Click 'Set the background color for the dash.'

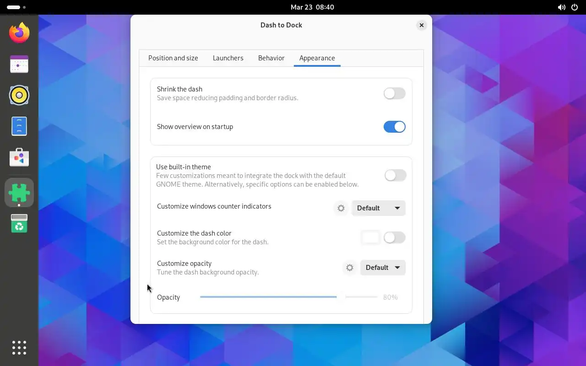coord(212,242)
